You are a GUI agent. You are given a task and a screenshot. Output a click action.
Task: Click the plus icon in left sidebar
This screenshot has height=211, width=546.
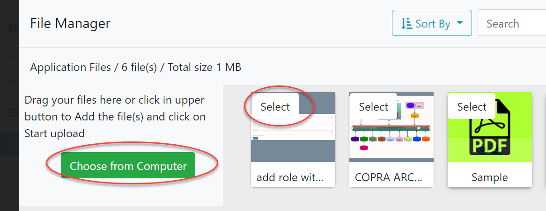tap(12, 56)
